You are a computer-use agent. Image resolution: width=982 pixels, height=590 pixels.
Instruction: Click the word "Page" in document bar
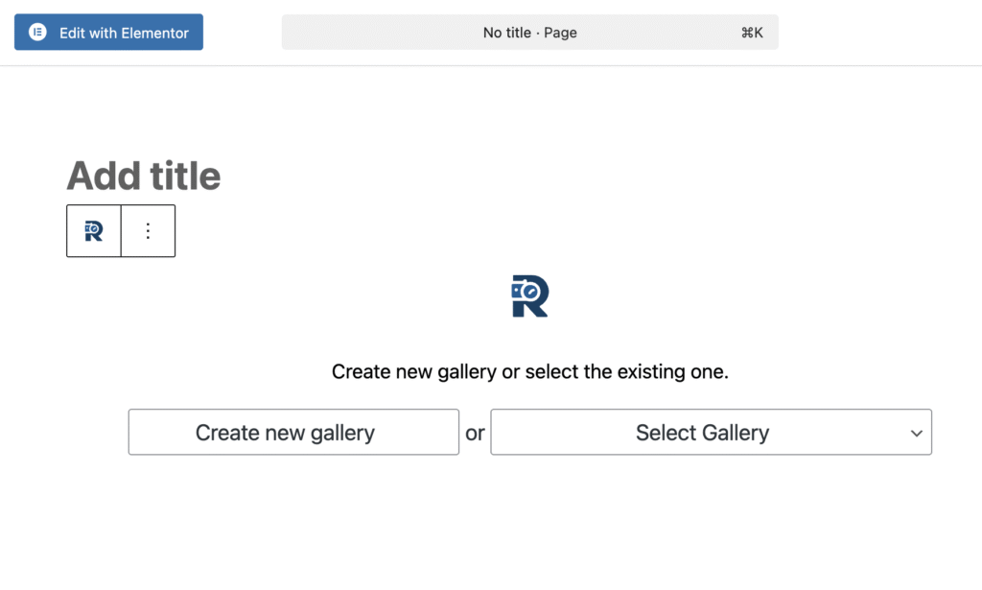(560, 33)
